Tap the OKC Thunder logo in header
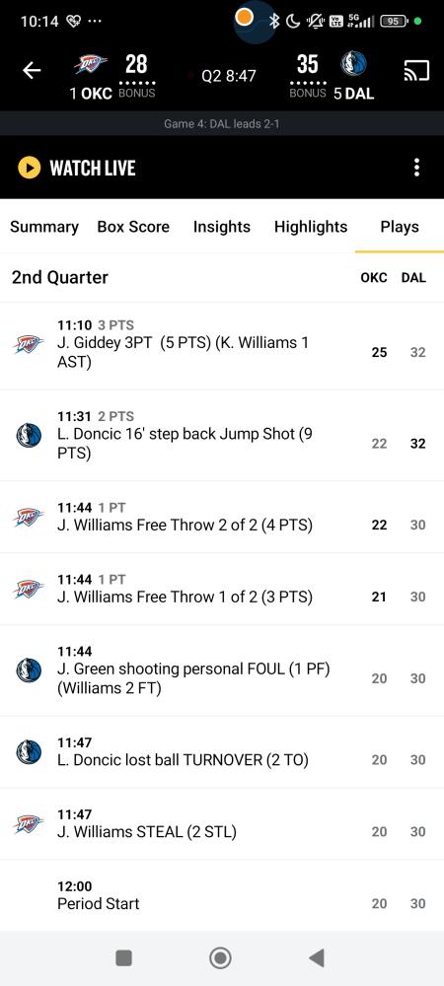 coord(91,63)
